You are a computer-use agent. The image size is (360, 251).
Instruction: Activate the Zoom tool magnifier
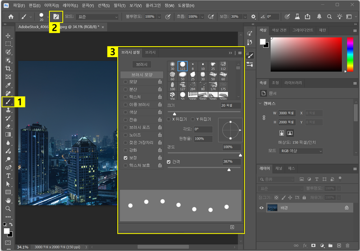click(x=8, y=209)
